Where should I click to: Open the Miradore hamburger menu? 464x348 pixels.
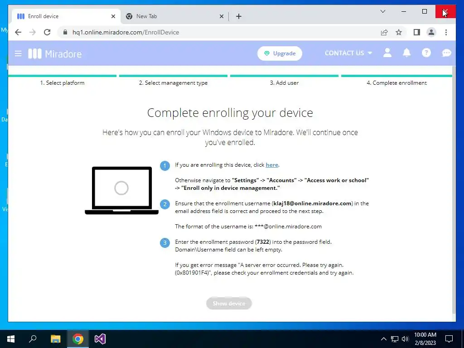click(18, 53)
